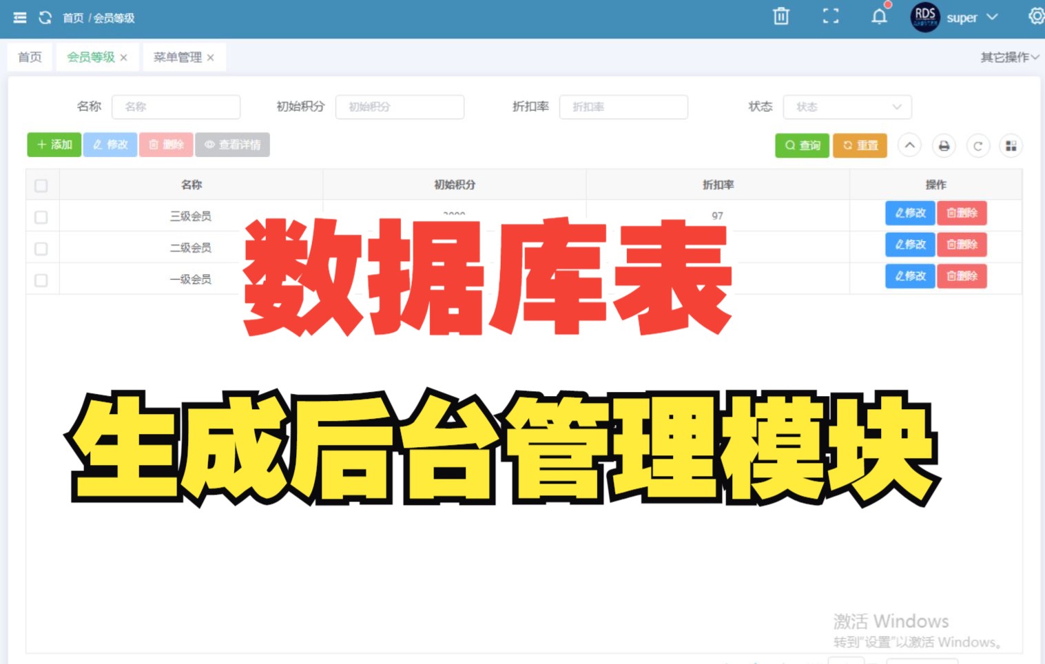
Task: Click the 97 discount rate cell
Action: point(718,216)
